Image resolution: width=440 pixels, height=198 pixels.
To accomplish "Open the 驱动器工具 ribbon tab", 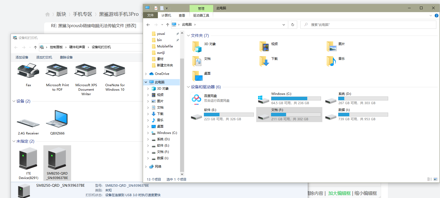I will coord(201,15).
